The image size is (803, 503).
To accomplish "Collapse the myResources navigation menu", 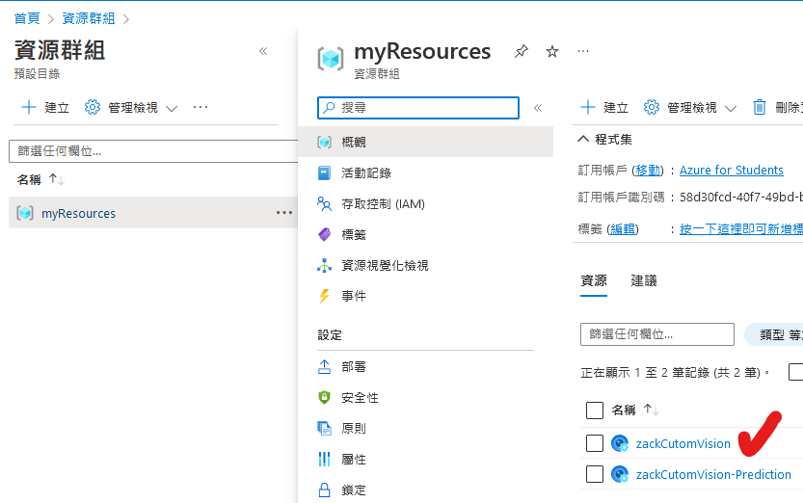I will pyautogui.click(x=538, y=108).
